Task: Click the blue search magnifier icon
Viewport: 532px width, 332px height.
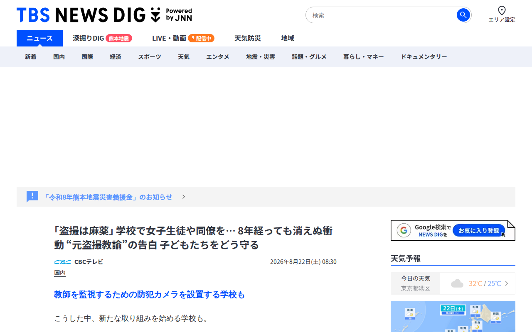Action: (463, 15)
